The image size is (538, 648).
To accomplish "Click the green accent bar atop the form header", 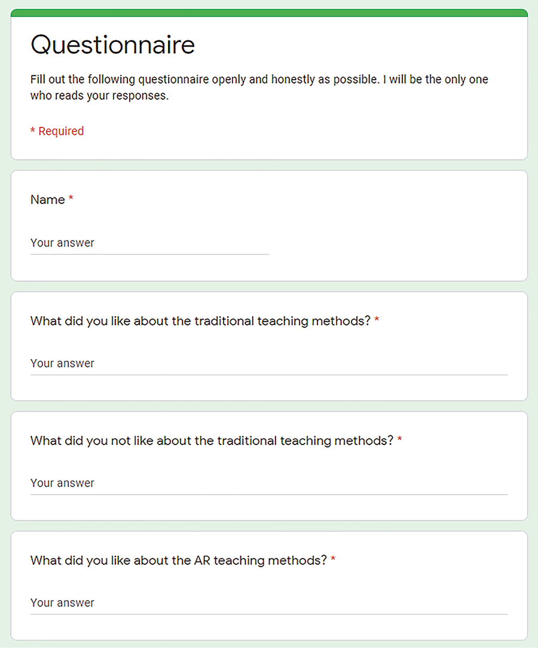I will coord(269,13).
